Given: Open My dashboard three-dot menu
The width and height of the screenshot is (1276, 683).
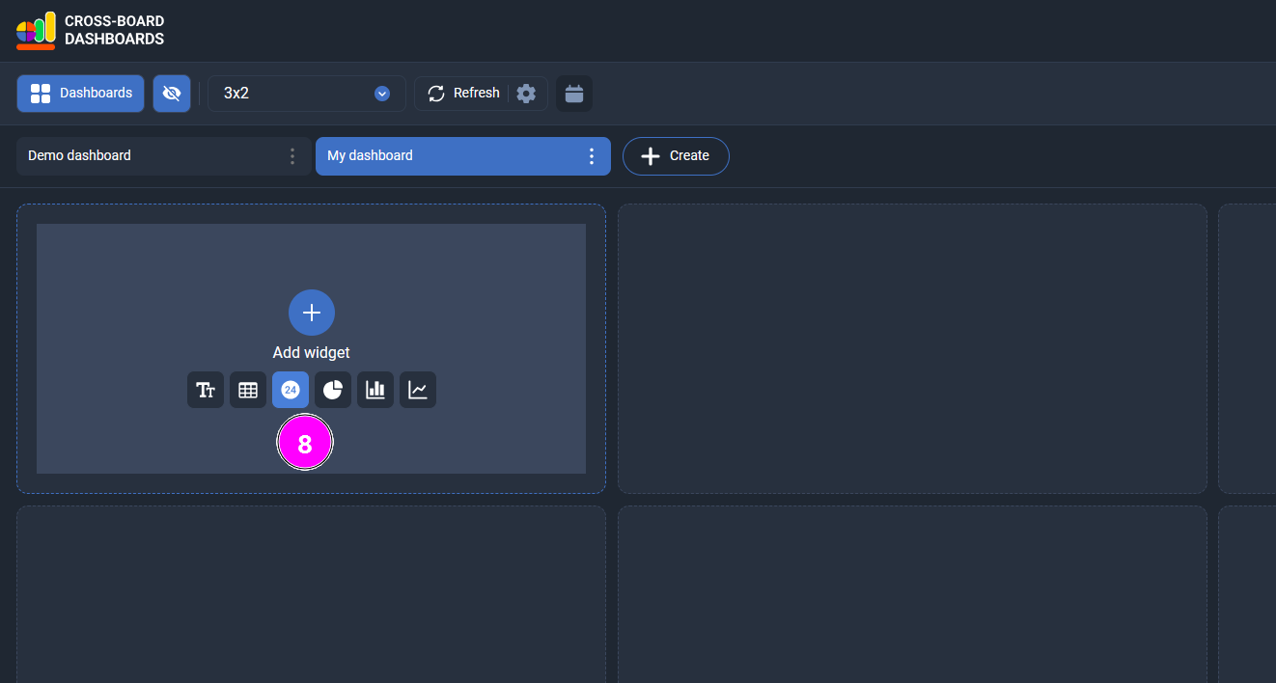Looking at the screenshot, I should click(x=592, y=156).
